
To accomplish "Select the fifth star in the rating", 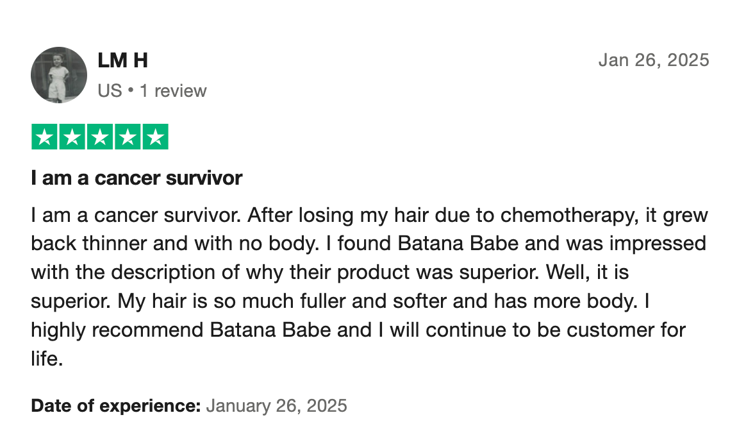I will [x=154, y=137].
